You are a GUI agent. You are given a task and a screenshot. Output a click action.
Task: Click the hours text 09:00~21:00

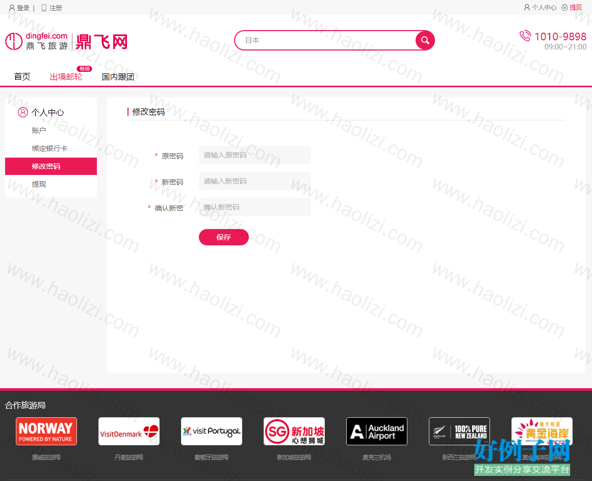click(565, 47)
